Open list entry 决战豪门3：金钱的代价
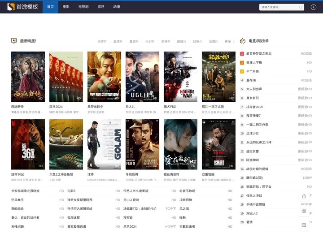 coord(140,209)
